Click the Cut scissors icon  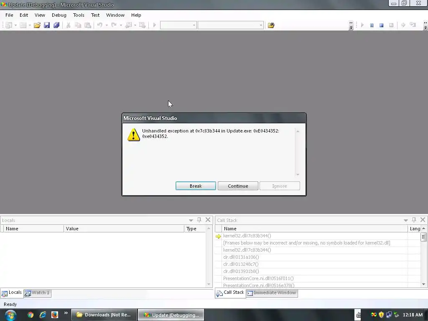pyautogui.click(x=68, y=25)
